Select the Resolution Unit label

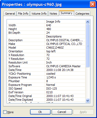pyautogui.click(x=18, y=62)
